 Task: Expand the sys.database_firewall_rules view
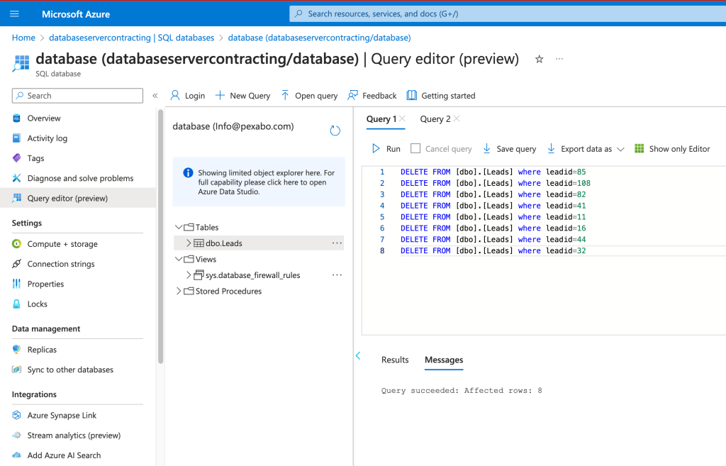[189, 274]
